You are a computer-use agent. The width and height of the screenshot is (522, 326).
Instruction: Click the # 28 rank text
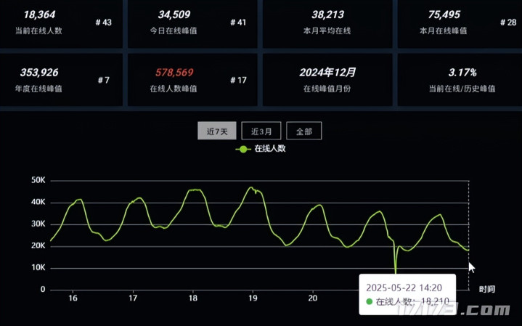pos(508,23)
